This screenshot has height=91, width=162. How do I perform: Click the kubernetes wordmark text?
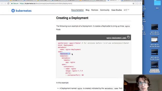tap(24, 11)
